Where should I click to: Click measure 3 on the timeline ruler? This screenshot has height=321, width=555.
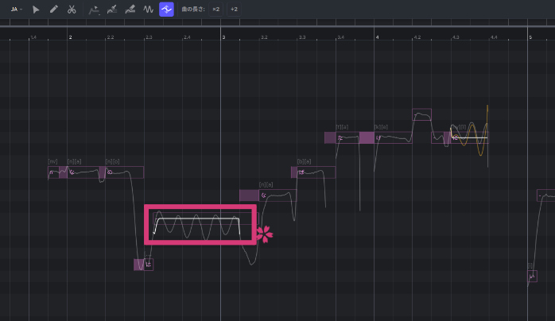223,37
